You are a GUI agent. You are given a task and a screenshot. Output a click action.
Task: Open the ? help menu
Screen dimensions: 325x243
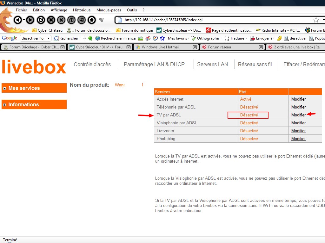[144, 10]
